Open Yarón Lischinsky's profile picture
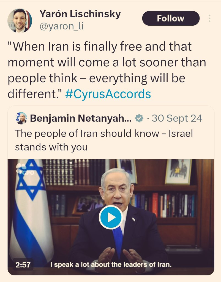 pos(20,20)
